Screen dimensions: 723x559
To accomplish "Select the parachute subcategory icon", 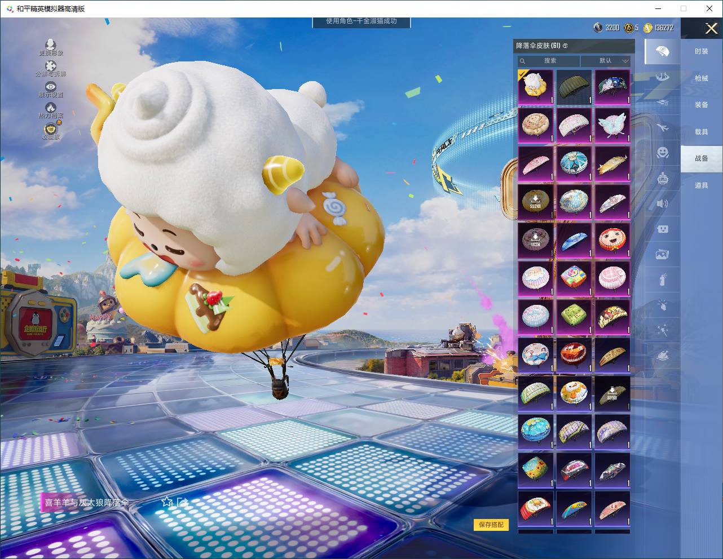I will [662, 51].
